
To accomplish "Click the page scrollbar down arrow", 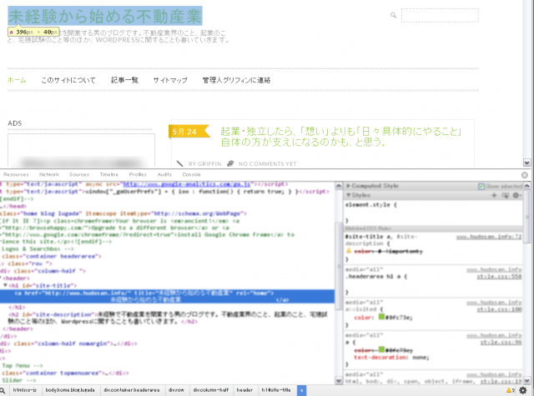I will click(526, 163).
